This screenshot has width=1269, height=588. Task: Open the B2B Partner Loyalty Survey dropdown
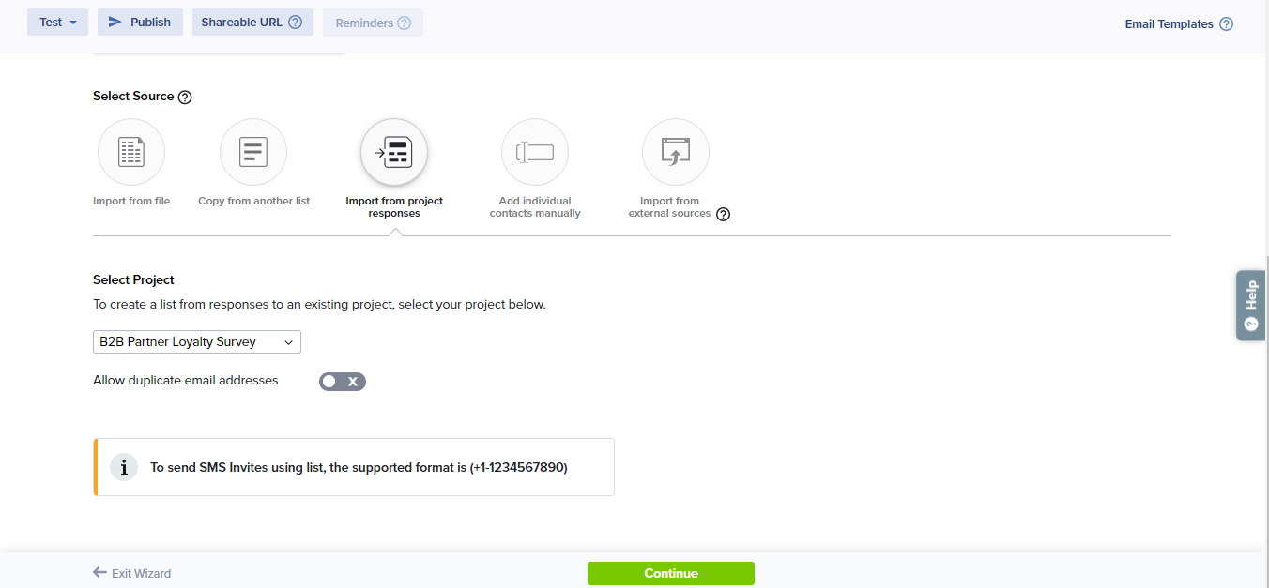(x=197, y=342)
